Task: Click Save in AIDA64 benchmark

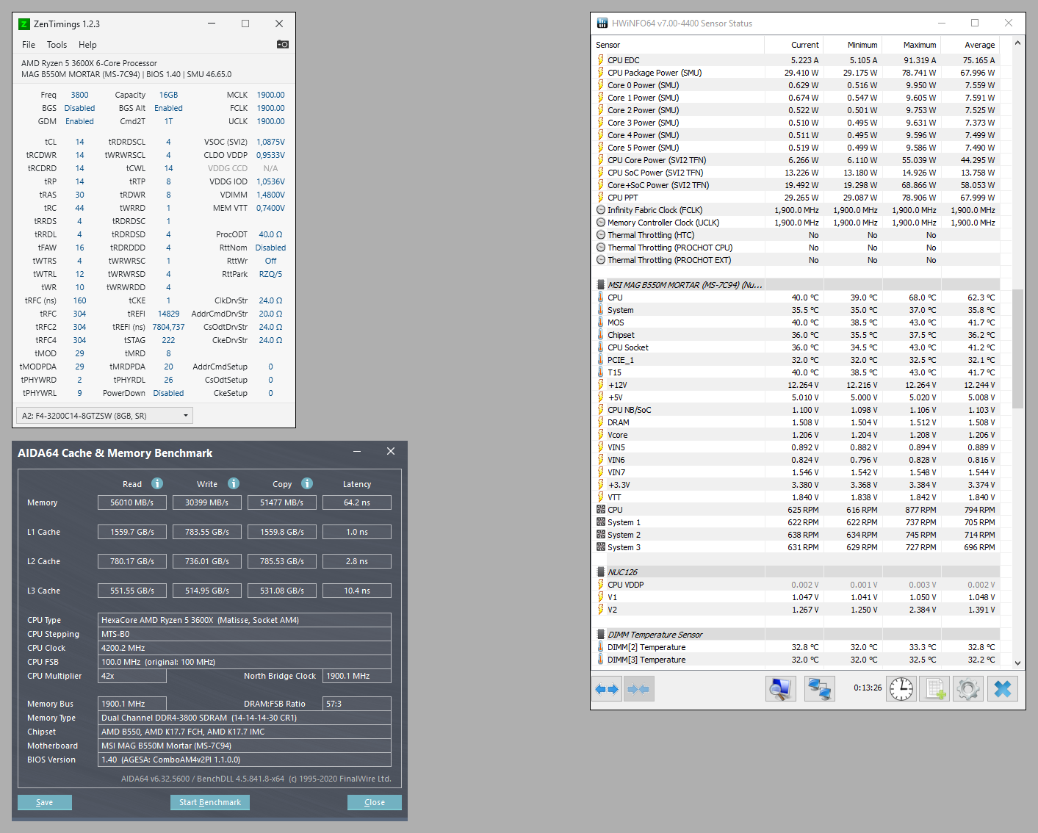Action: pyautogui.click(x=44, y=802)
